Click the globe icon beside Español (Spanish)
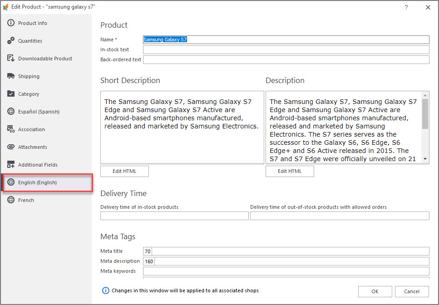The width and height of the screenshot is (439, 305). click(x=10, y=111)
